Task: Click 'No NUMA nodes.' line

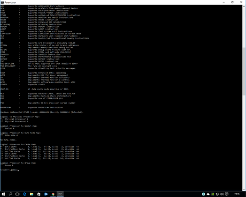Action: tap(8, 140)
